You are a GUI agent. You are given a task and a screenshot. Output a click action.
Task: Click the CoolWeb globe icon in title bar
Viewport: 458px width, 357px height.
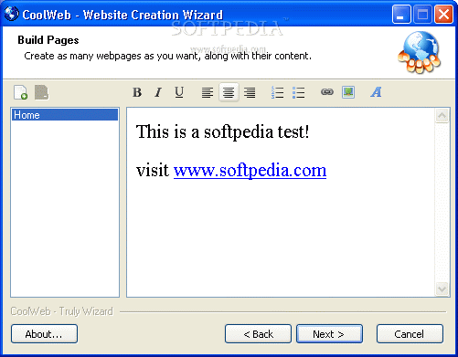tap(12, 14)
